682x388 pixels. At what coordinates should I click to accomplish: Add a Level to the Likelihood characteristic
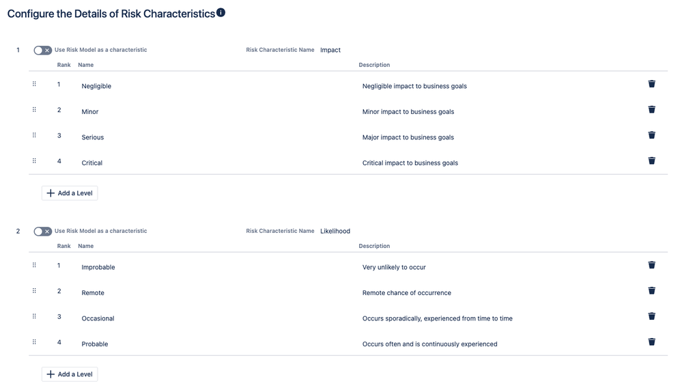(x=70, y=374)
